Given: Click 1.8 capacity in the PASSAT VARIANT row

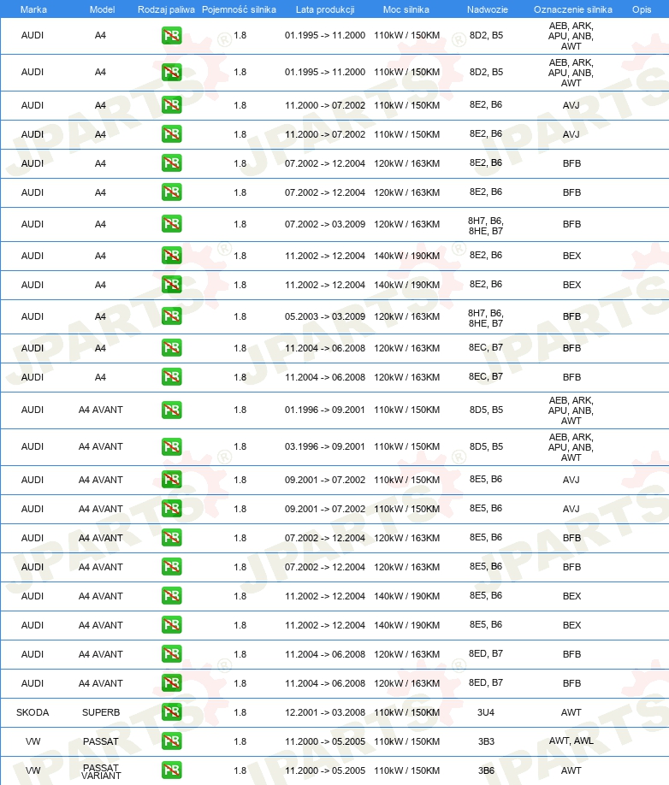Looking at the screenshot, I should tap(240, 770).
